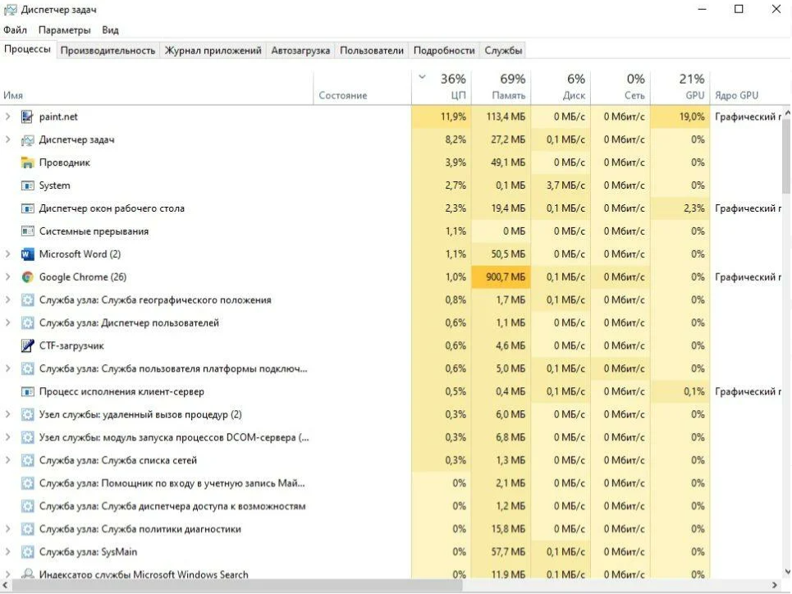Expand Диспетчер пользователей service row
The image size is (792, 594).
[7, 322]
